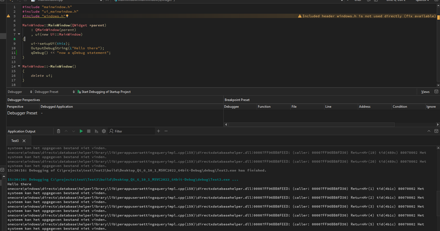Viewport: 440px width, 231px height.
Task: Collapse the ~MainWindow destructor fold arrow
Action: [19, 66]
